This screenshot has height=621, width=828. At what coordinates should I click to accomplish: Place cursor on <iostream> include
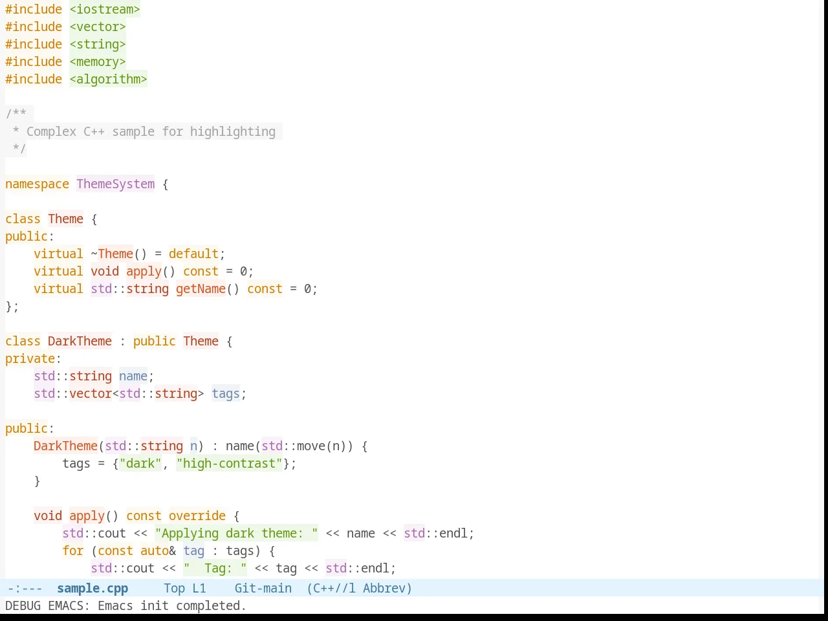click(x=105, y=9)
